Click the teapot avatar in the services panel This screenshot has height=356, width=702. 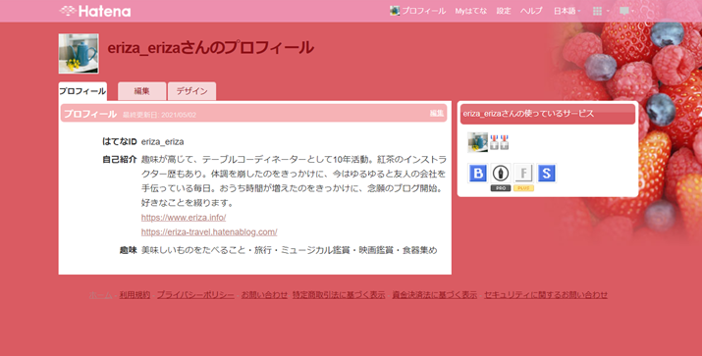click(x=478, y=142)
